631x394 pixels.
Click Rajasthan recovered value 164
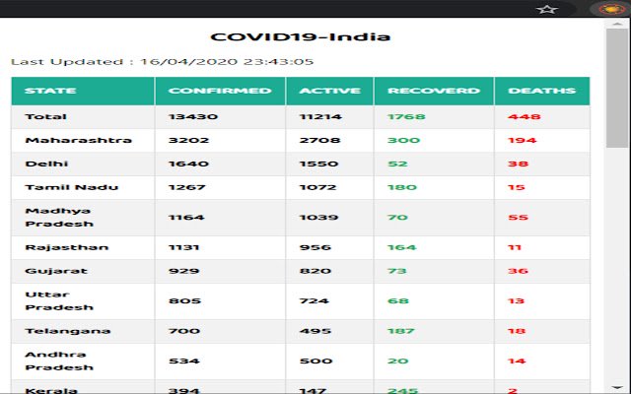coord(402,247)
